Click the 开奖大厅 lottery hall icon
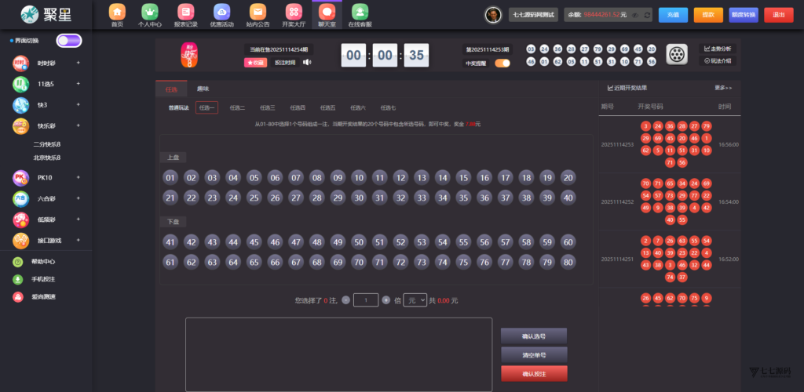Viewport: 804px width, 392px height. pyautogui.click(x=292, y=13)
